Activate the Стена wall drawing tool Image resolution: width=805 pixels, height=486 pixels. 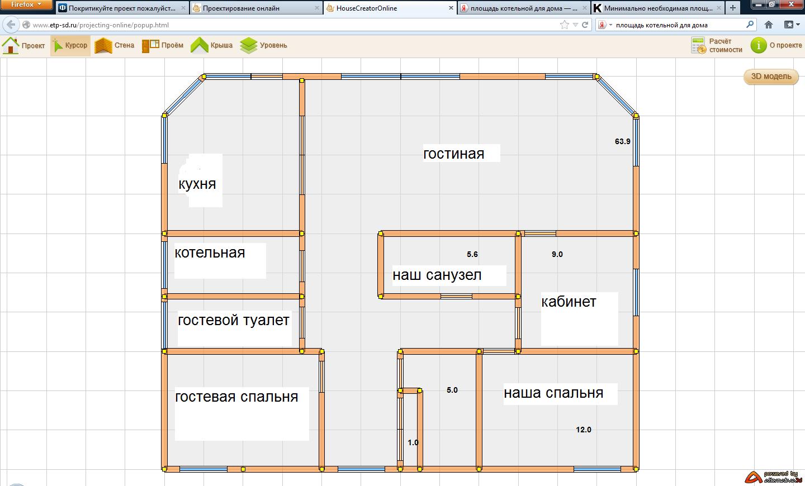point(115,46)
